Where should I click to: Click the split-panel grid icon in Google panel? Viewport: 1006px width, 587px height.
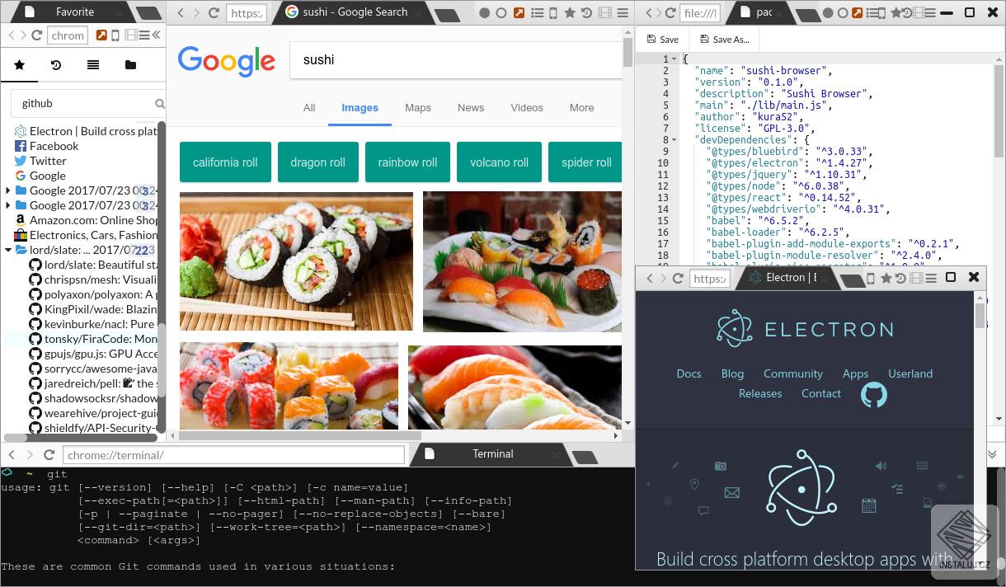tap(605, 13)
